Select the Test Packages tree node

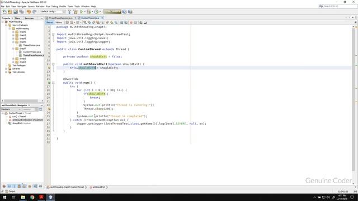tap(18, 65)
